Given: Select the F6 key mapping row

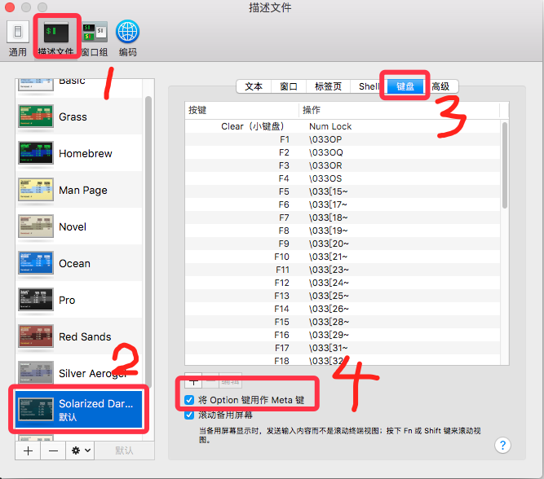Looking at the screenshot, I should pos(343,204).
